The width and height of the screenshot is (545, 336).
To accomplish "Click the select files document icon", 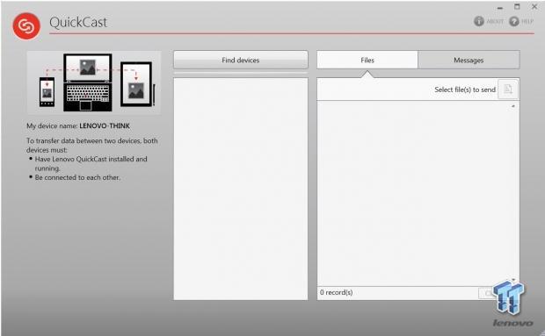I will tap(508, 89).
